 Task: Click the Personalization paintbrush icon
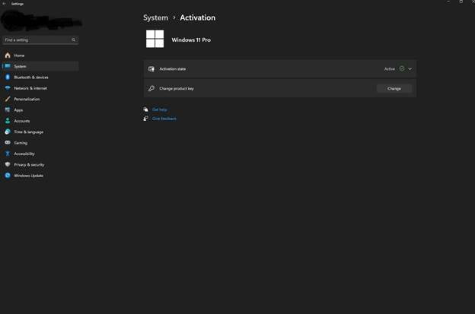[8, 99]
